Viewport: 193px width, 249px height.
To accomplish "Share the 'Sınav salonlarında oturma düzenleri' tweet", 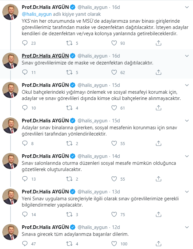I will tap(158, 179).
